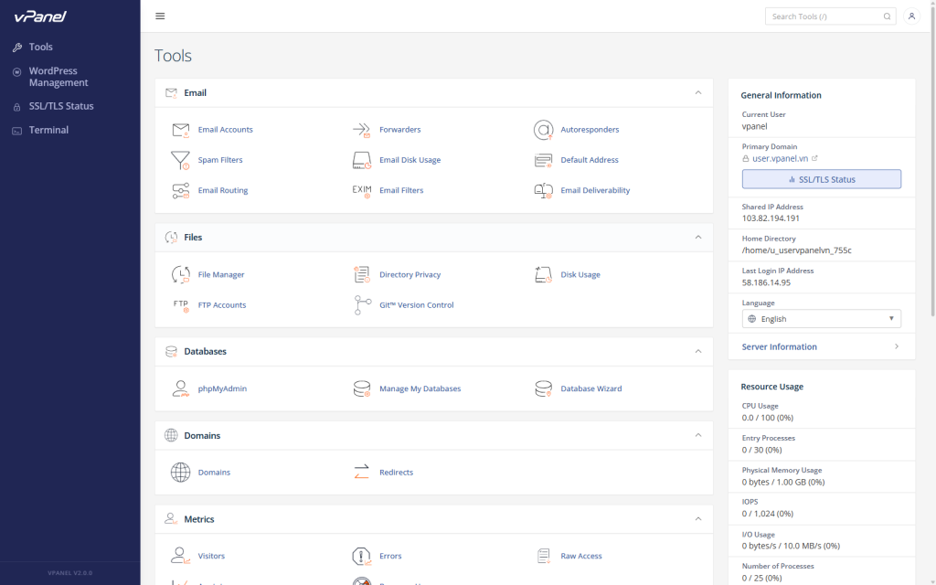Image resolution: width=936 pixels, height=585 pixels.
Task: Click the Spam Filters link
Action: tap(220, 160)
